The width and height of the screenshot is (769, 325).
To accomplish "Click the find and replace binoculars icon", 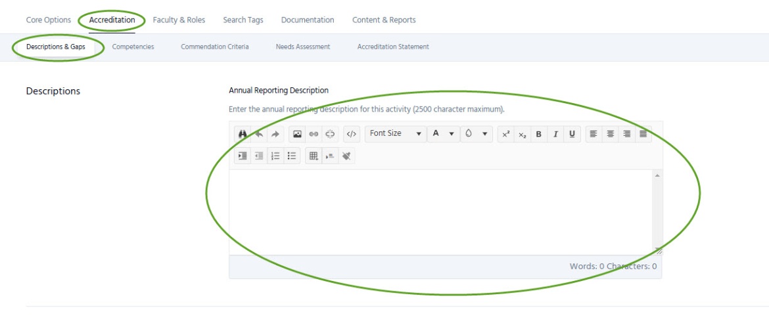I will pyautogui.click(x=242, y=134).
